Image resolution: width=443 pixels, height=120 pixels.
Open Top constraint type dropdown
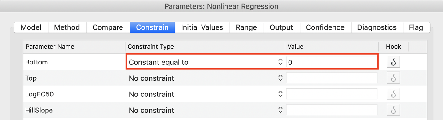click(x=206, y=78)
